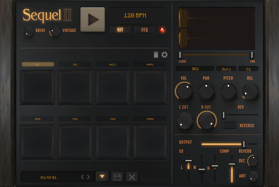
Task: Click the PITCH knob
Action: tap(228, 91)
